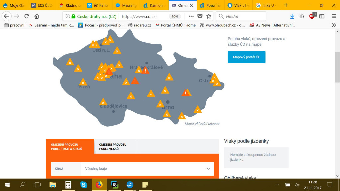The image size is (340, 191).
Task: Launch Skype from the taskbar
Action: click(x=84, y=185)
